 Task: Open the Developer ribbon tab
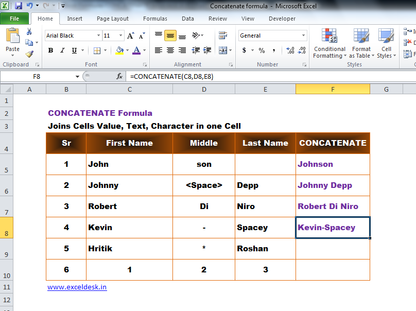[282, 18]
